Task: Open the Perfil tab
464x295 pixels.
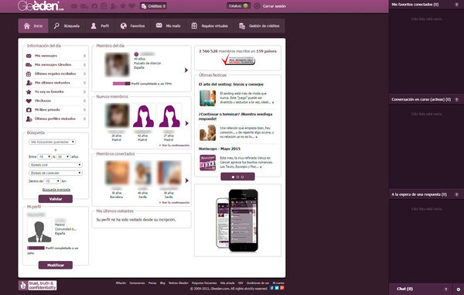Action: tap(100, 26)
